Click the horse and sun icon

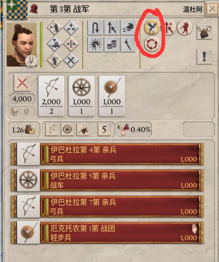(95, 44)
